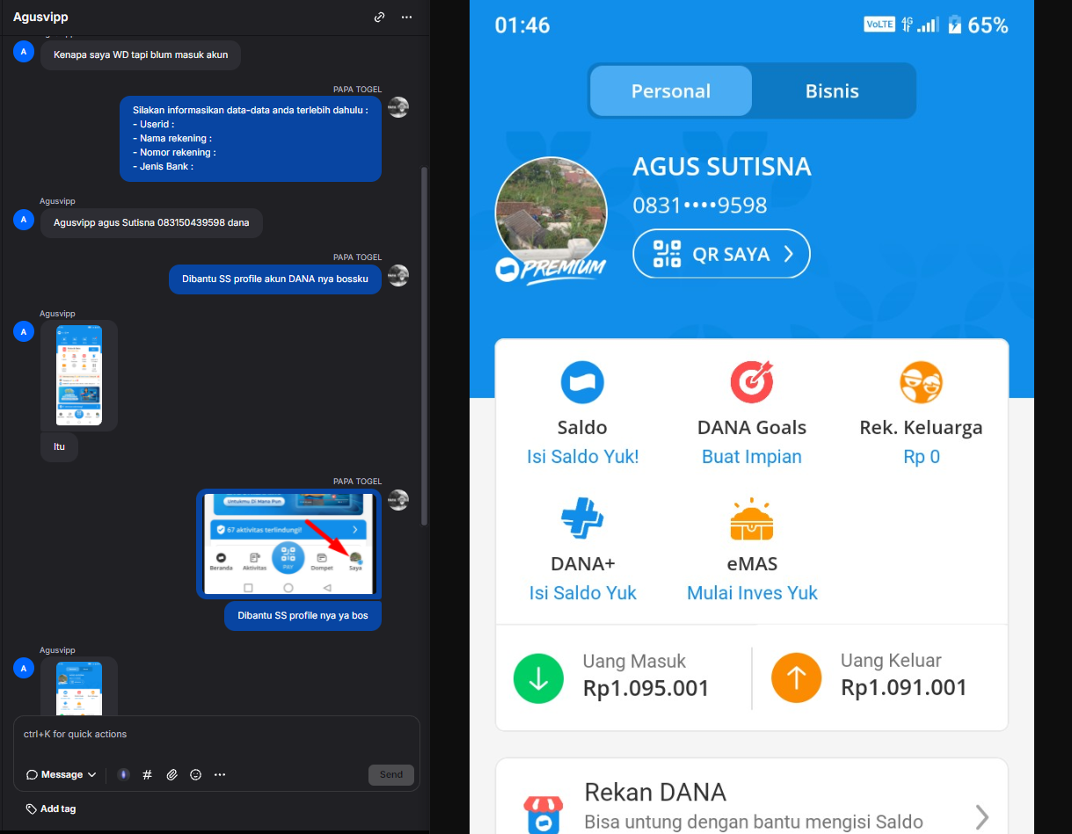Click the 'Dibantu SS profile nya ya bos' message

303,616
